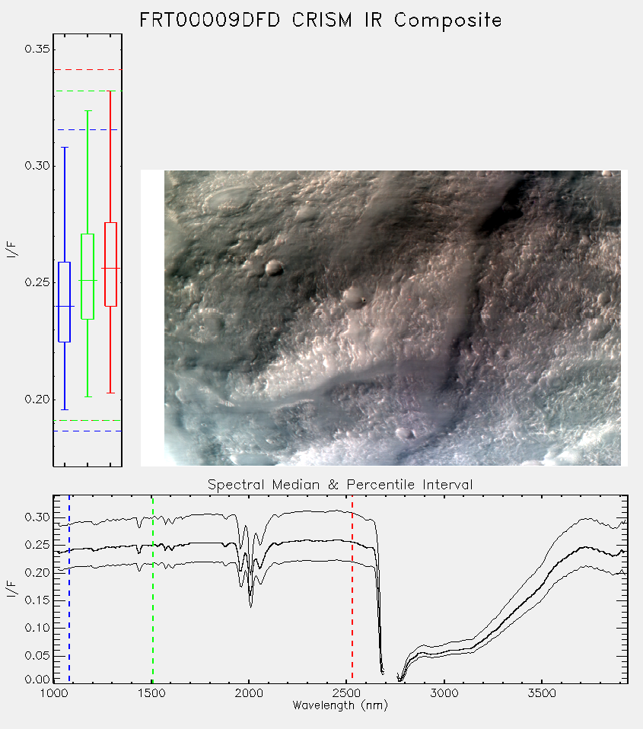Screen dimensions: 643x729
Task: Click the FRT00009DFD CRISM IR Composite title
Action: pyautogui.click(x=321, y=21)
